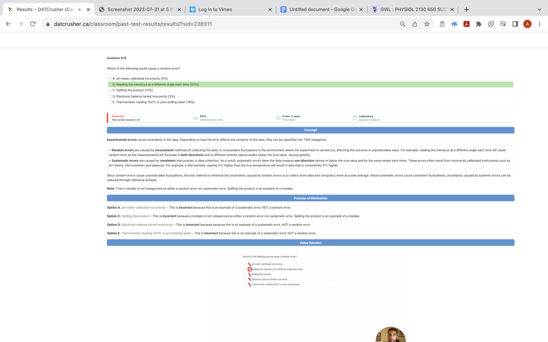Go back to the previous page
This screenshot has width=548, height=342.
pos(8,24)
